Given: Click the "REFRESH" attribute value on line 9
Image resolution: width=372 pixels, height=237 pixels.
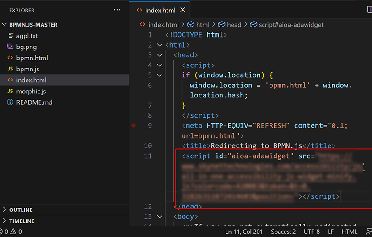Looking at the screenshot, I should pos(271,125).
